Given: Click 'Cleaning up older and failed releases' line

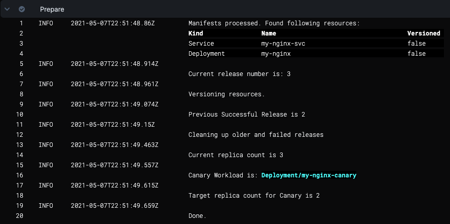Looking at the screenshot, I should click(255, 135).
